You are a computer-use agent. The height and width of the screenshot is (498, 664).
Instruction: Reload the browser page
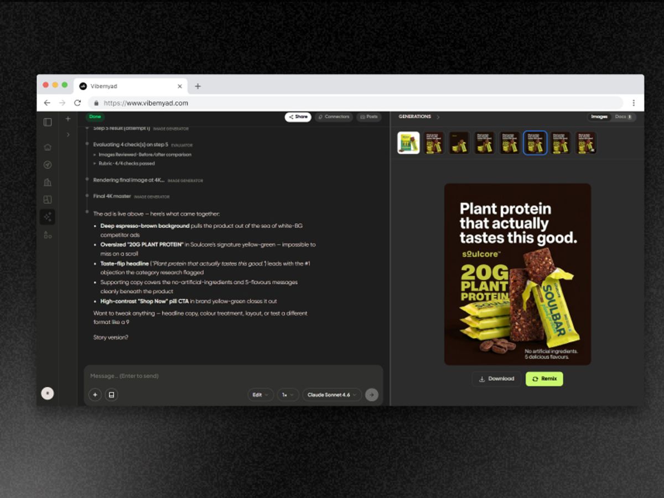pyautogui.click(x=77, y=103)
